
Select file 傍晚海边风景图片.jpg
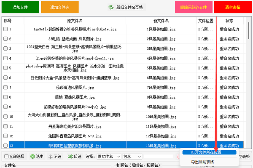[x=75, y=88]
